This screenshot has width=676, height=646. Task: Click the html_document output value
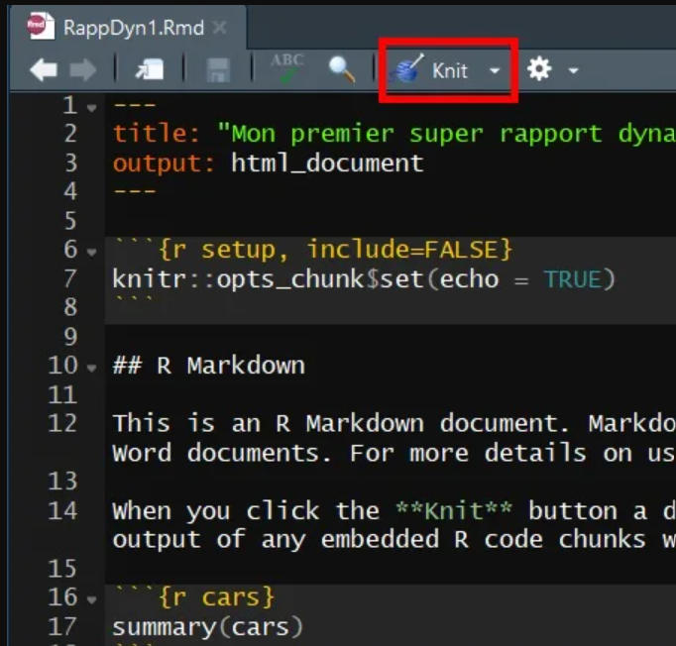click(x=327, y=162)
